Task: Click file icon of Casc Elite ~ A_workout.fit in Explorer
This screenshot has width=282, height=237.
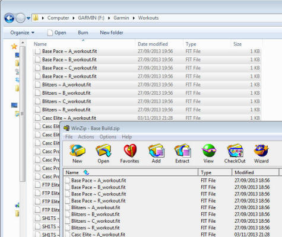Action: coord(37,118)
